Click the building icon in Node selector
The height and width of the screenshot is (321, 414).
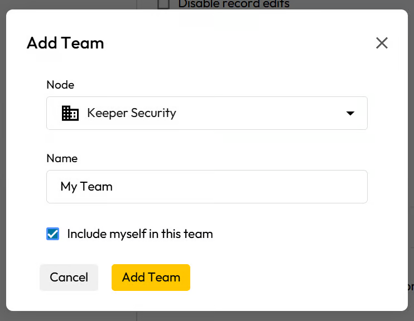pos(70,113)
